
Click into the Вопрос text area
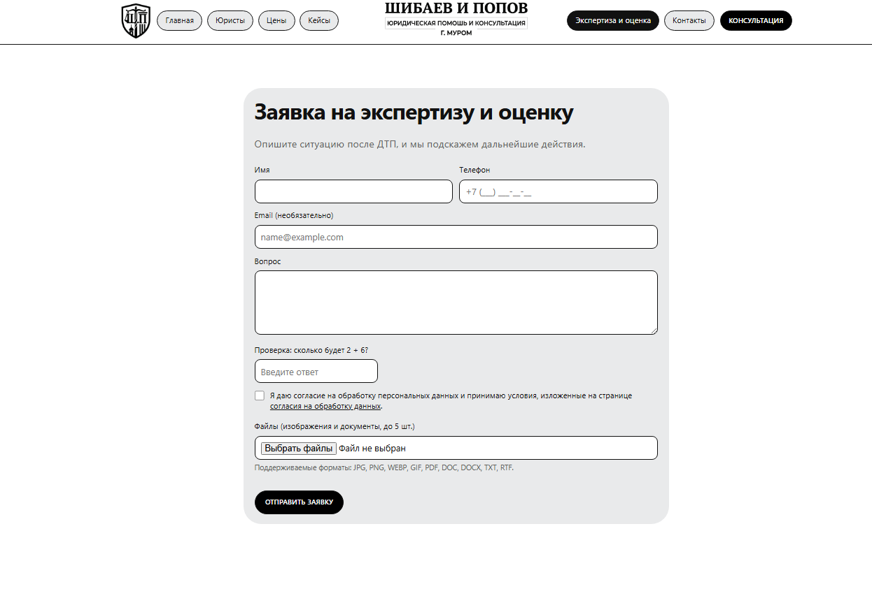pos(456,303)
